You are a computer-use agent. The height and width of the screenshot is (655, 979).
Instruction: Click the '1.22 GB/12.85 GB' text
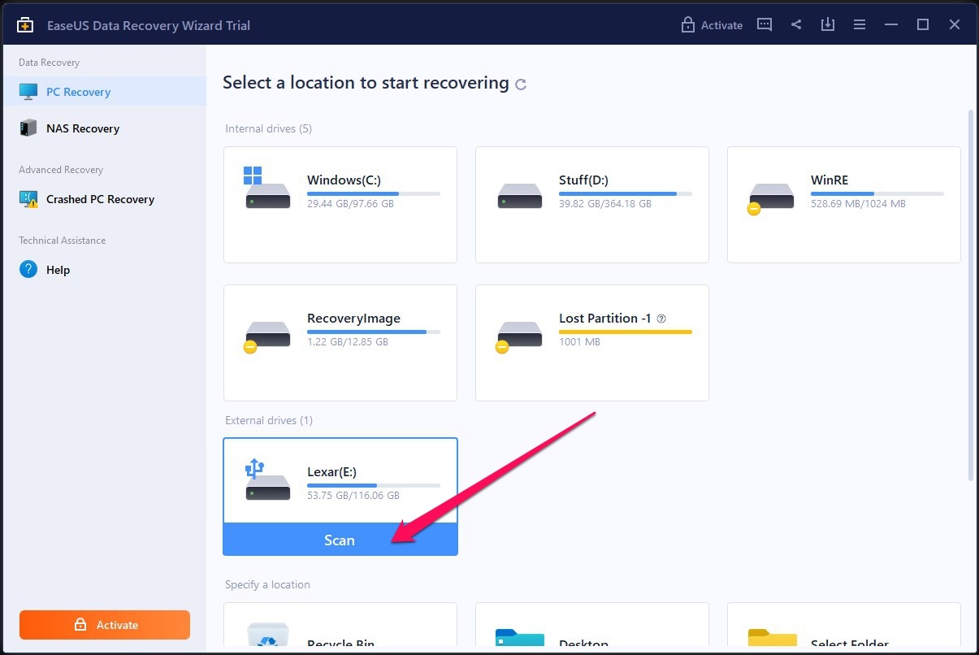(348, 342)
